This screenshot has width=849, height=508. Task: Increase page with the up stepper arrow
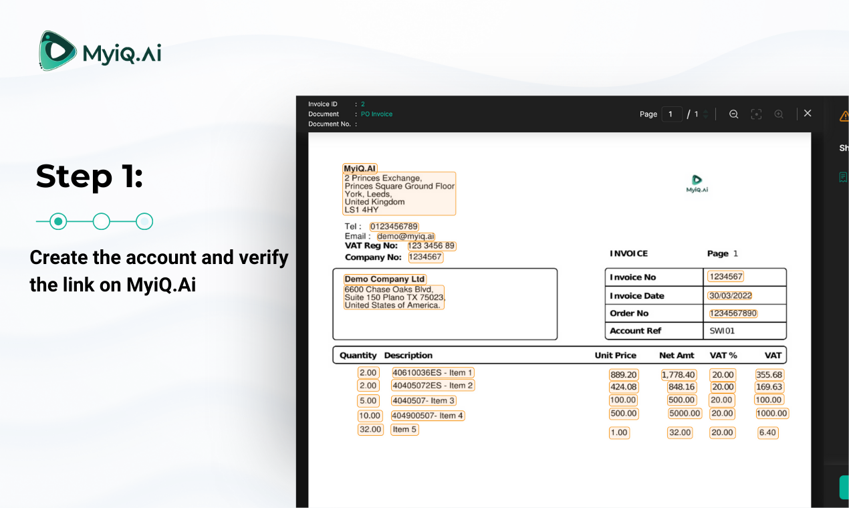click(705, 111)
